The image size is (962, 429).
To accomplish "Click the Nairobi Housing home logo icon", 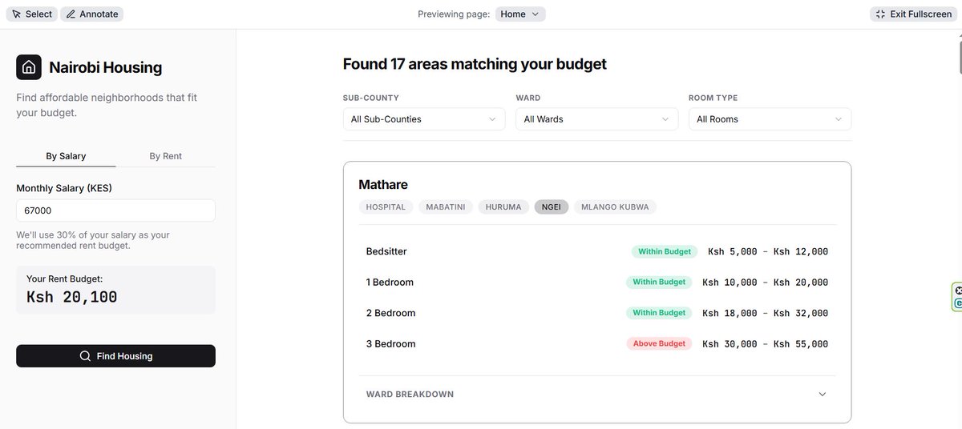I will tap(29, 67).
